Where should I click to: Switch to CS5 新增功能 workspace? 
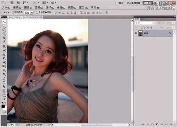pyautogui.click(x=133, y=3)
